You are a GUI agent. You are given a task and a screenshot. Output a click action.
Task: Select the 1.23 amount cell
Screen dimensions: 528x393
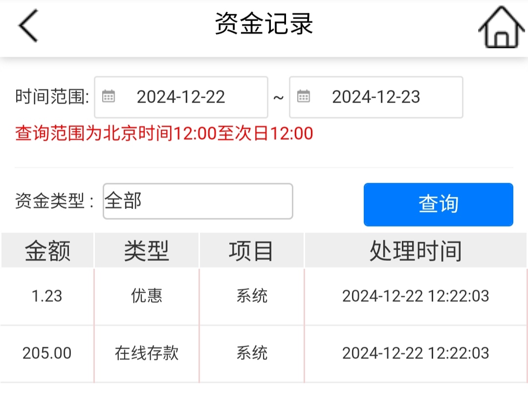[x=47, y=296]
